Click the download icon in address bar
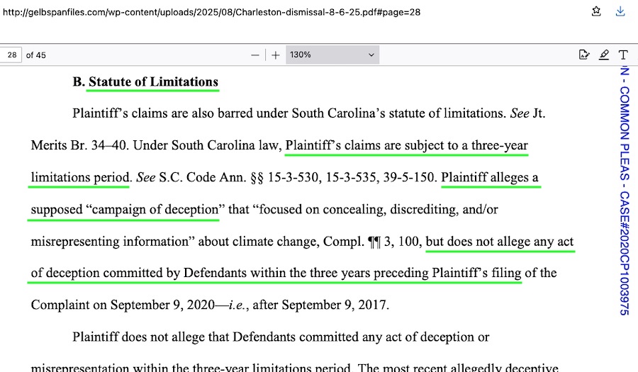638x372 pixels. pos(620,11)
